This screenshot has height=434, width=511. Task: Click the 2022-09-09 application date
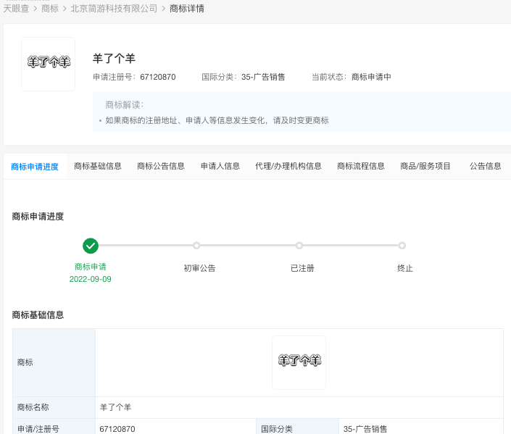tap(91, 279)
